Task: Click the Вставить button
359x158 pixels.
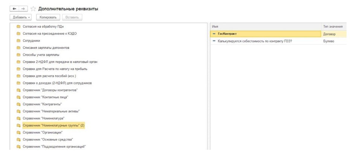Action: click(x=72, y=17)
